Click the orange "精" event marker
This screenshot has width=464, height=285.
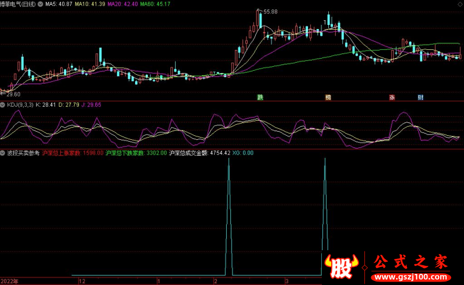pos(328,98)
